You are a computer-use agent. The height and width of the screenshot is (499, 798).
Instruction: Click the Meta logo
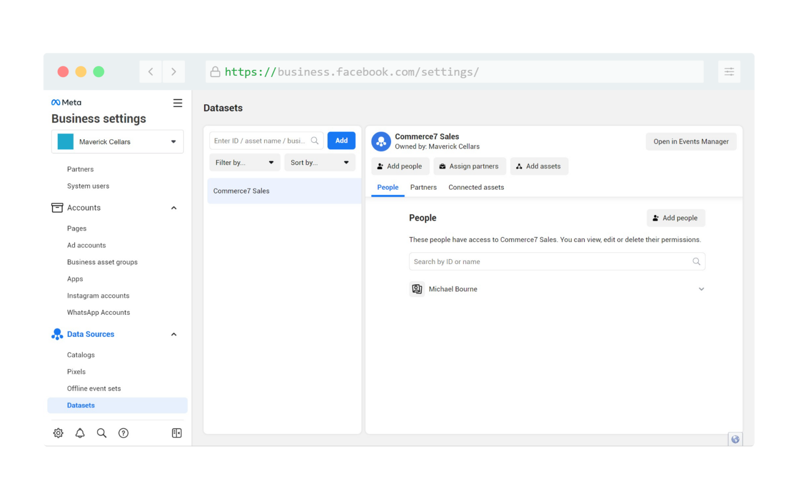pos(66,102)
